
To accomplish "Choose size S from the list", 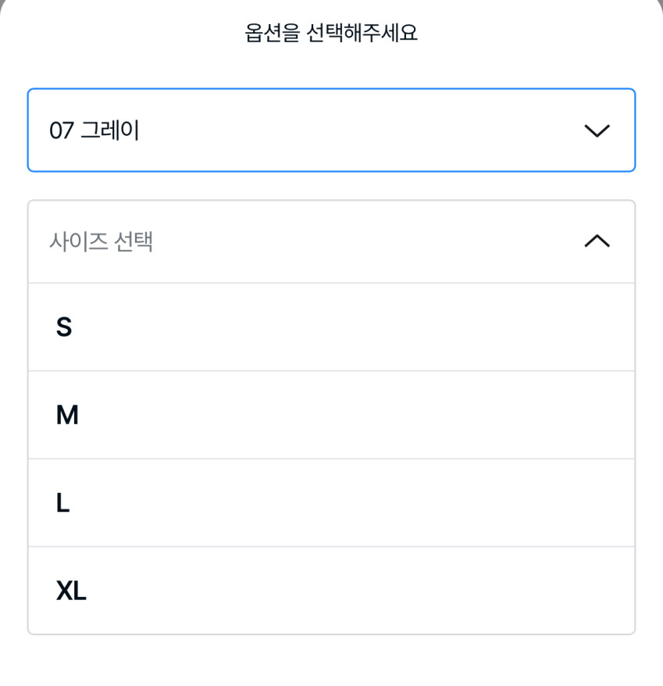I will 331,327.
